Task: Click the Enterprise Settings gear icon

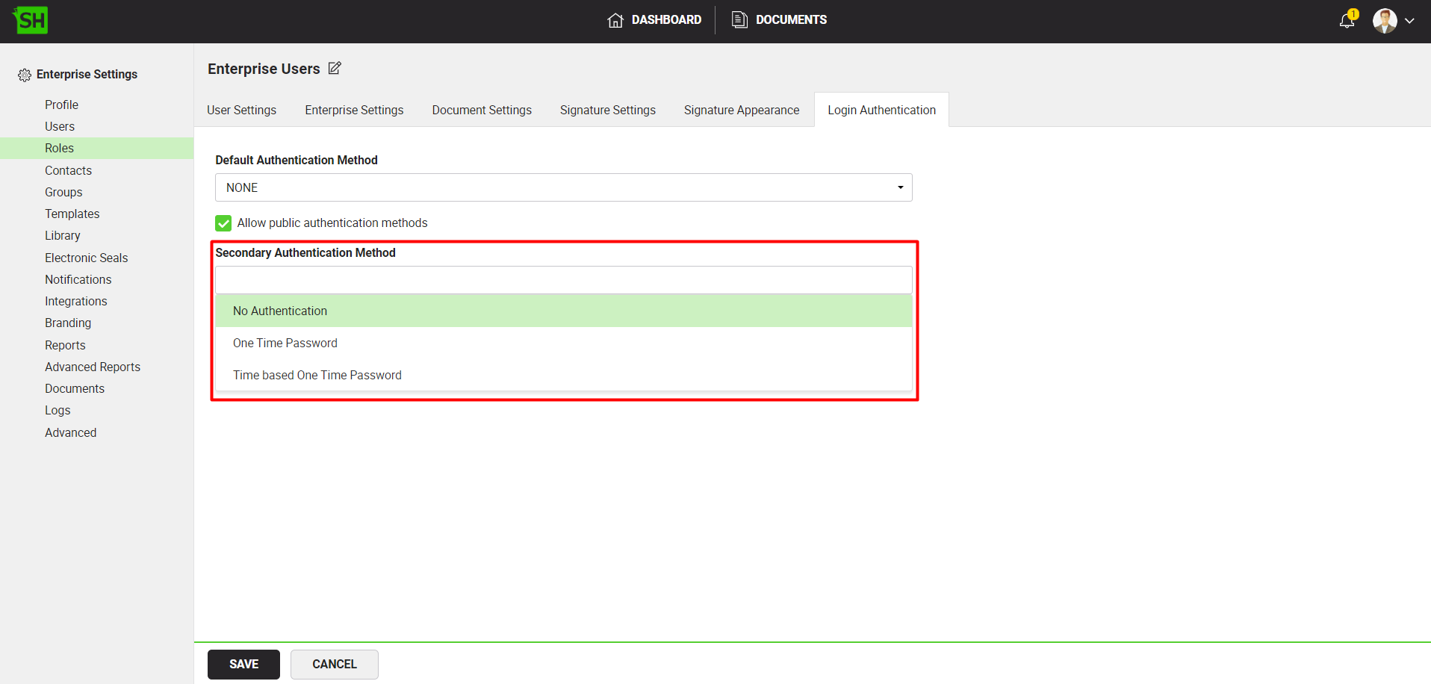Action: tap(25, 75)
